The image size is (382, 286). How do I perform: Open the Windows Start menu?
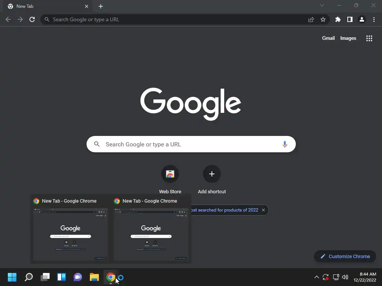coord(12,277)
